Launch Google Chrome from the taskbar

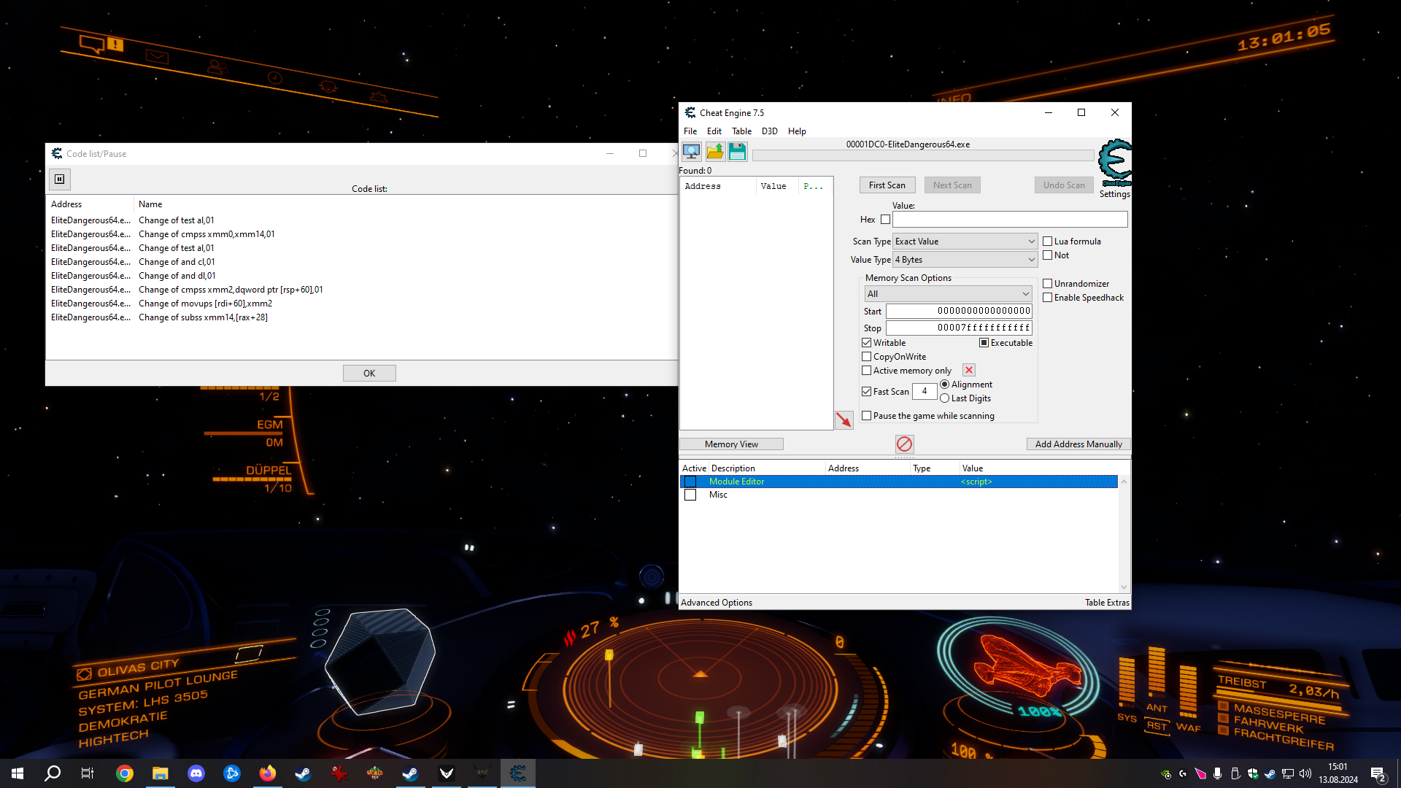[x=125, y=773]
